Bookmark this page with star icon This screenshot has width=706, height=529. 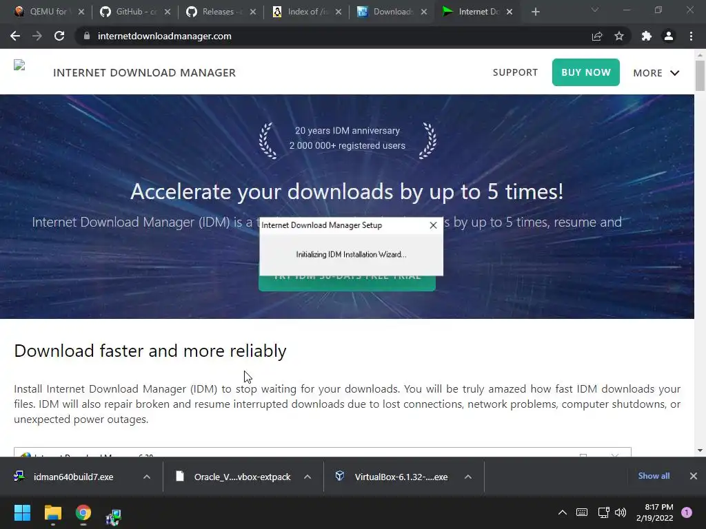pos(619,36)
